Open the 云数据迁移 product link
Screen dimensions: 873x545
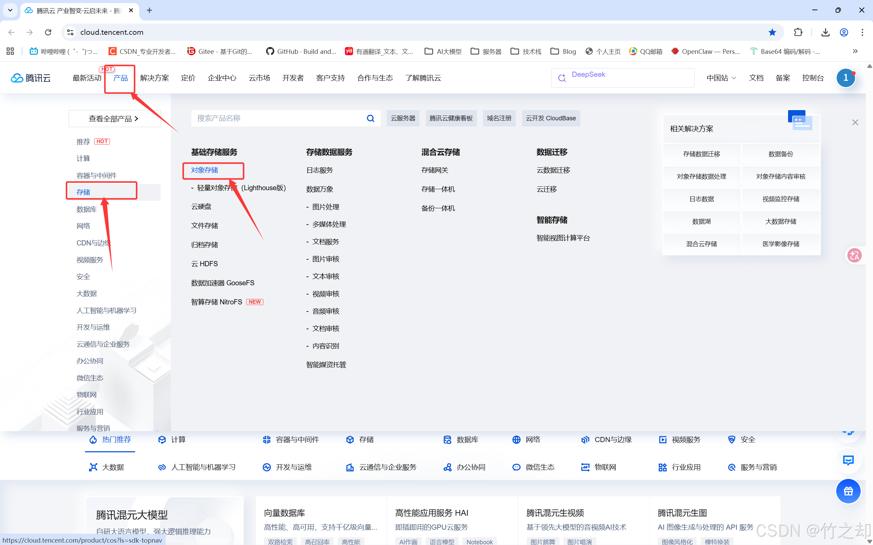[x=553, y=170]
